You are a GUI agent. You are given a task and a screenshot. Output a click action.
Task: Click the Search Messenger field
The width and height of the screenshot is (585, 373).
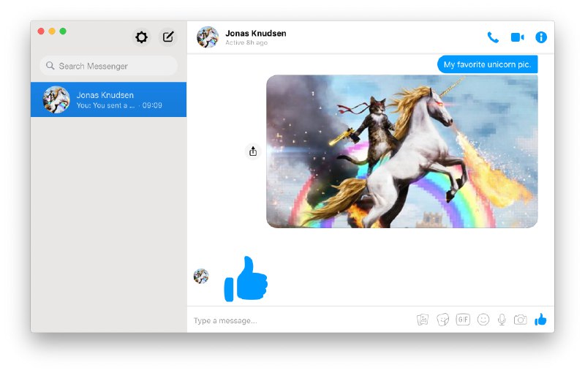click(x=108, y=66)
